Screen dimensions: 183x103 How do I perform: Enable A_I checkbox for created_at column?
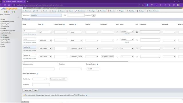click(137, 48)
